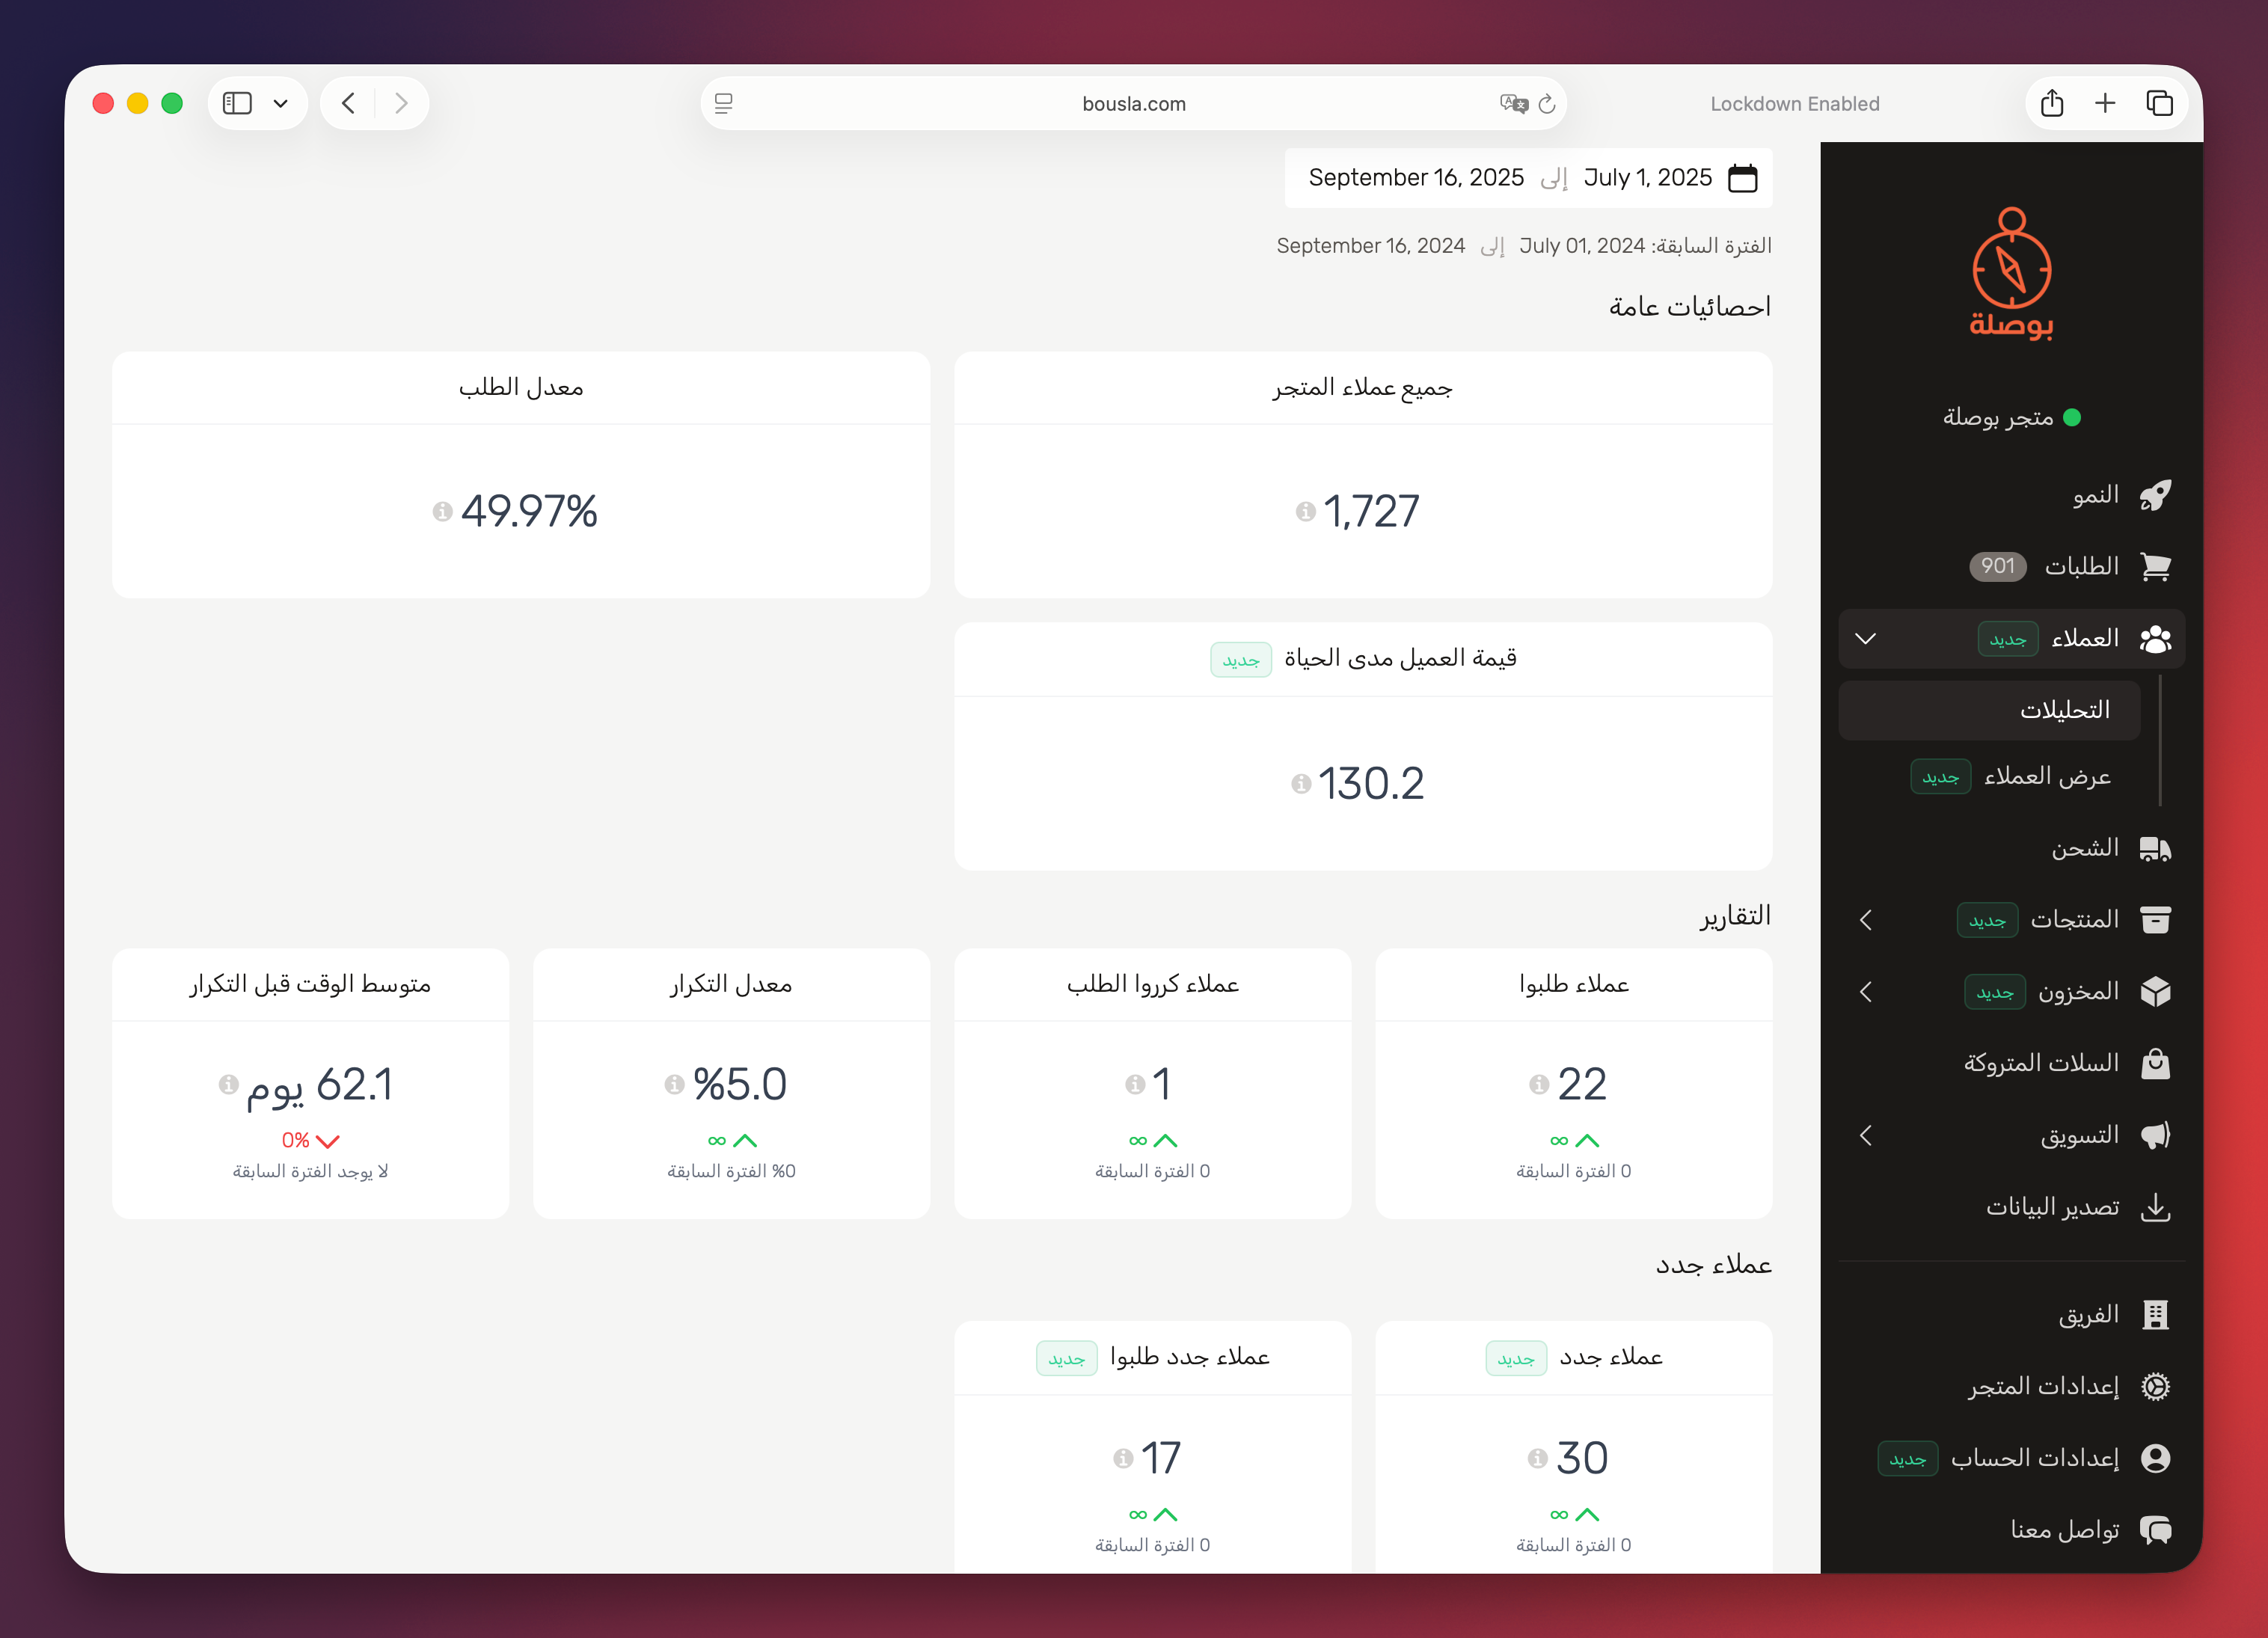
Task: Open the tab overview icon in Safari
Action: click(x=2159, y=103)
